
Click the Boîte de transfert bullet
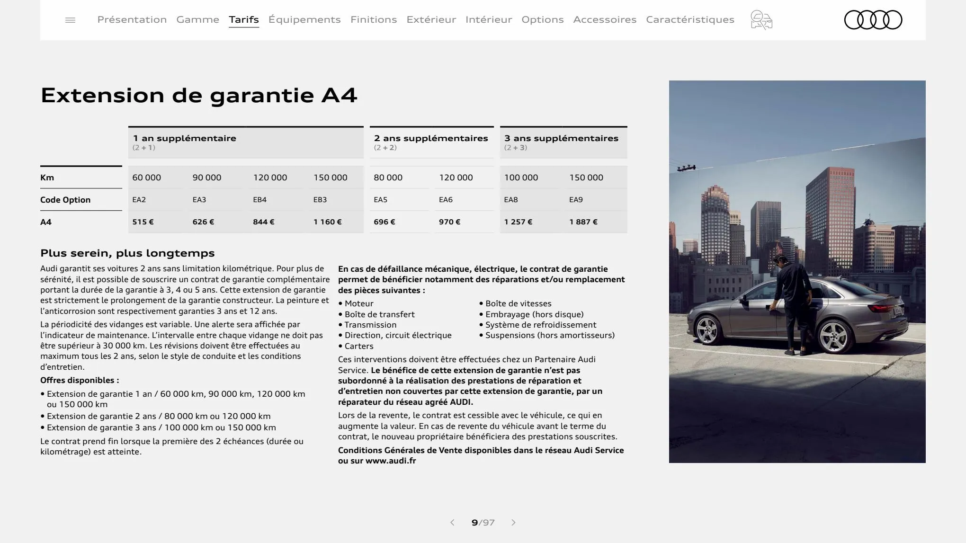[376, 314]
